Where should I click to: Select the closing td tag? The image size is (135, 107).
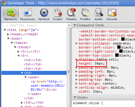pyautogui.click(x=29, y=98)
